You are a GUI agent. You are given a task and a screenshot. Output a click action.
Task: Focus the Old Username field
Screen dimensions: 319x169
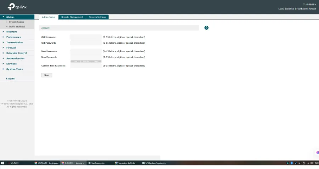point(86,37)
